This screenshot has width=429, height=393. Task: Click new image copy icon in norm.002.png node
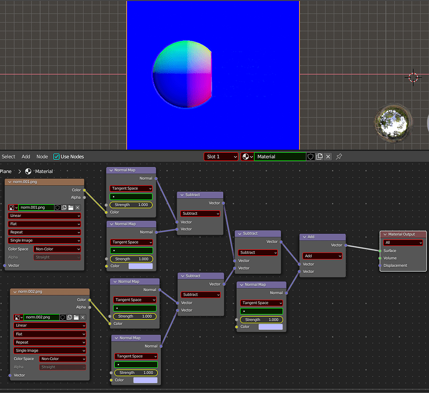70,318
